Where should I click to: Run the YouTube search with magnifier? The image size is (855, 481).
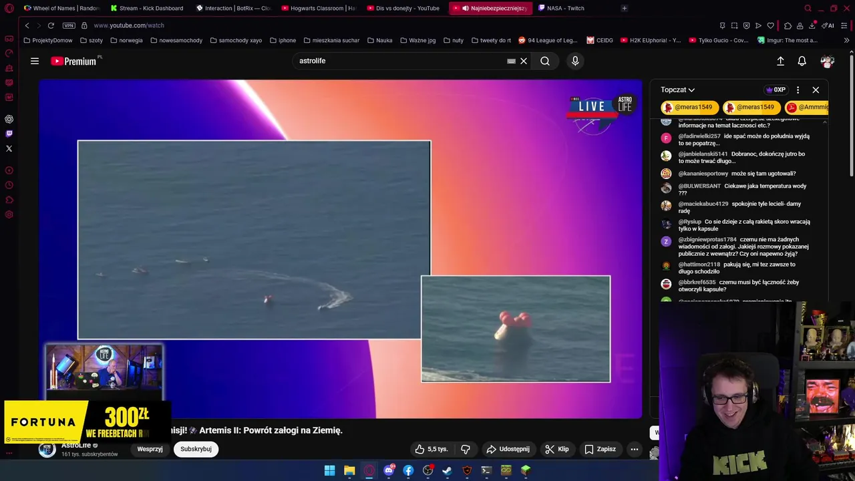pyautogui.click(x=545, y=61)
